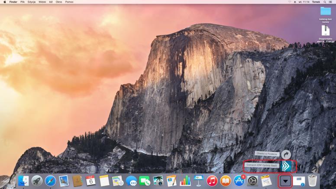Open the Pomoc menu
Screen dimensions: 336x189
tap(69, 2)
